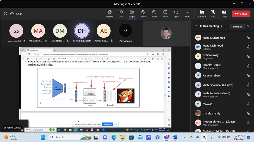This screenshot has width=254, height=142.
Task: Toggle mic icon beside Heba Muhammad
Action: [248, 38]
